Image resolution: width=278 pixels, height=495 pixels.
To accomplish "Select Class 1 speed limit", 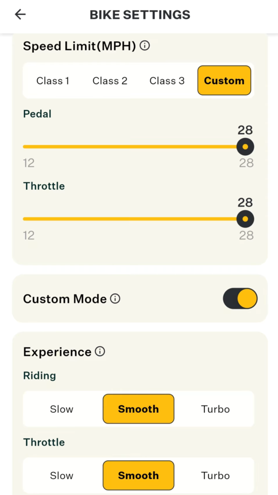I will [53, 80].
